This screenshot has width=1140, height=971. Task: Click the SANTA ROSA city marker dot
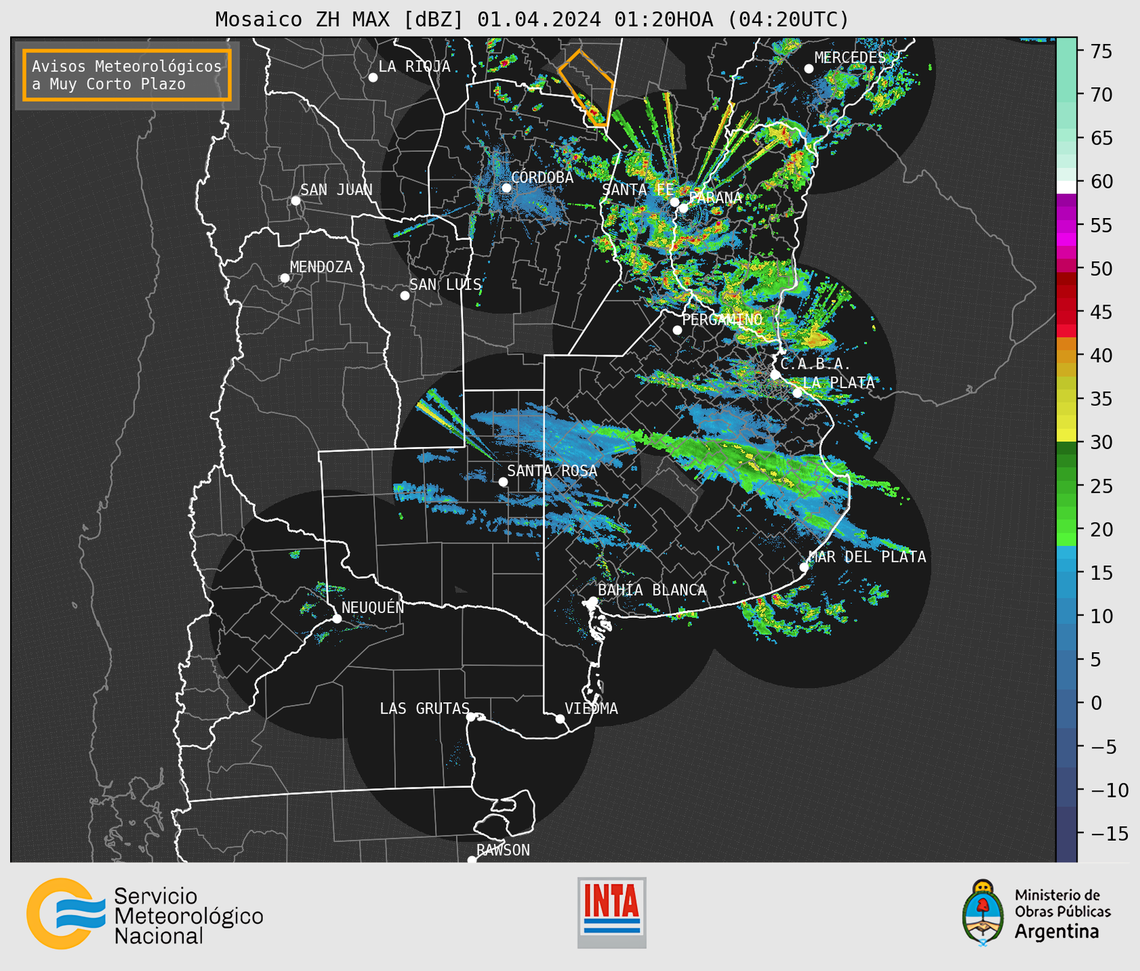503,482
